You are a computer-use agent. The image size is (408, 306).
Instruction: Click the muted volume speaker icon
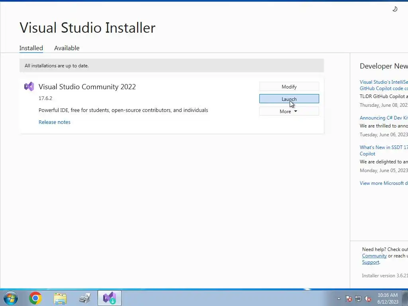368,298
